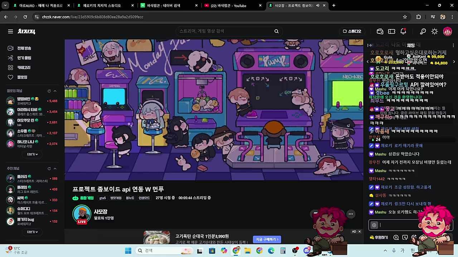Open File Explorer from taskbar

[247, 251]
